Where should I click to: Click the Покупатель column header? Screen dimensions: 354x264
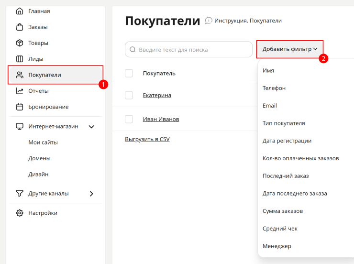[159, 73]
